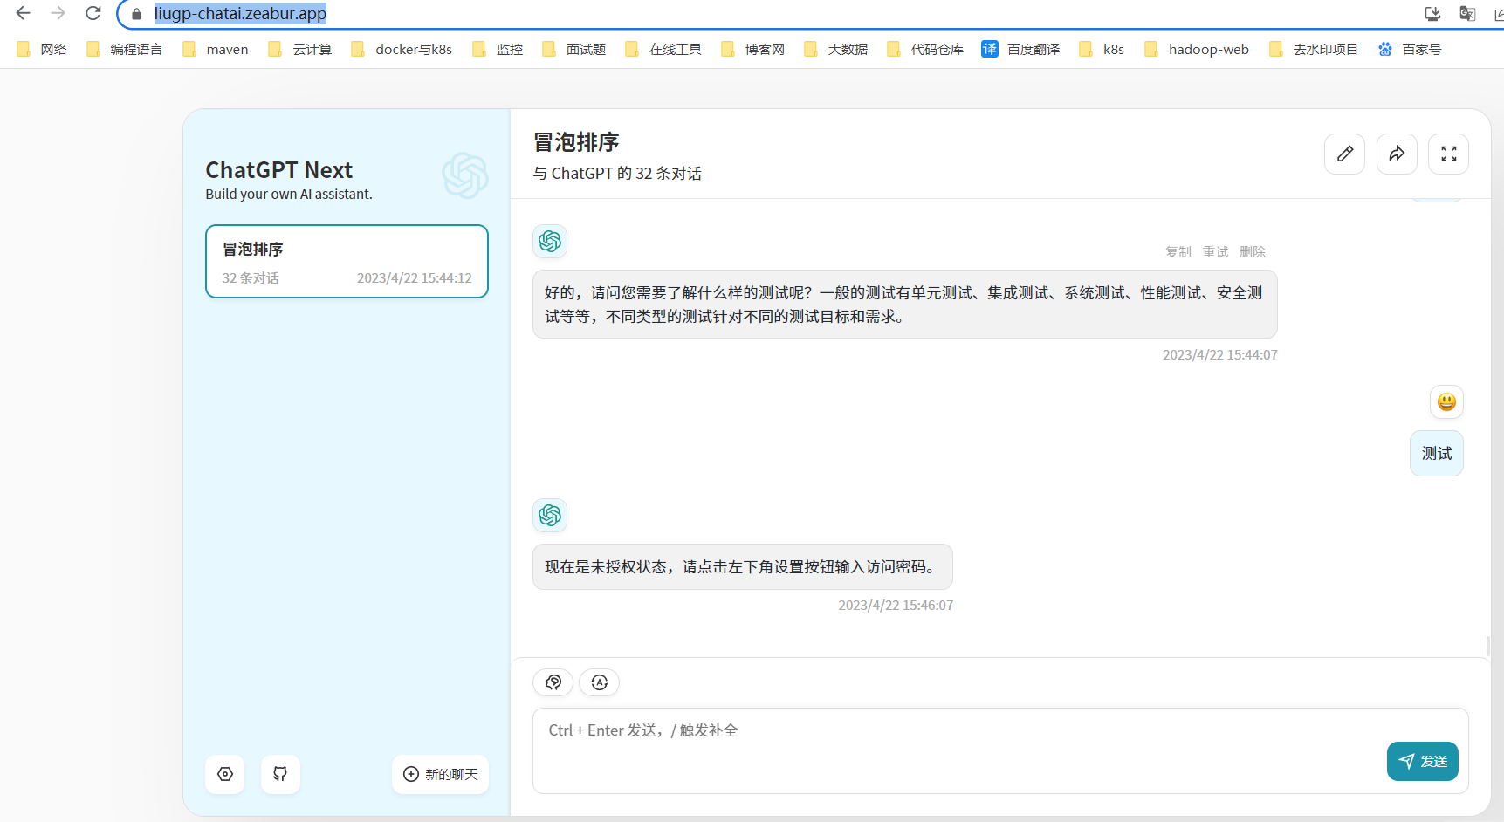Open the 面试题 bookmark folder
Screen dimensions: 1504x822
coord(574,49)
